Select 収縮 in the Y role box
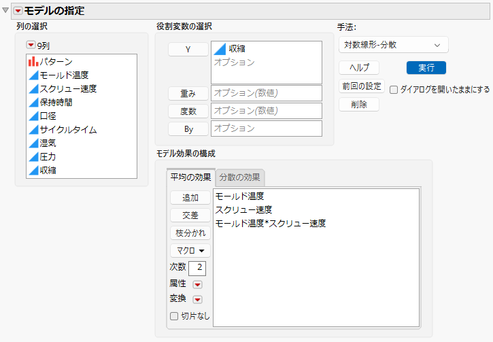 (x=237, y=49)
